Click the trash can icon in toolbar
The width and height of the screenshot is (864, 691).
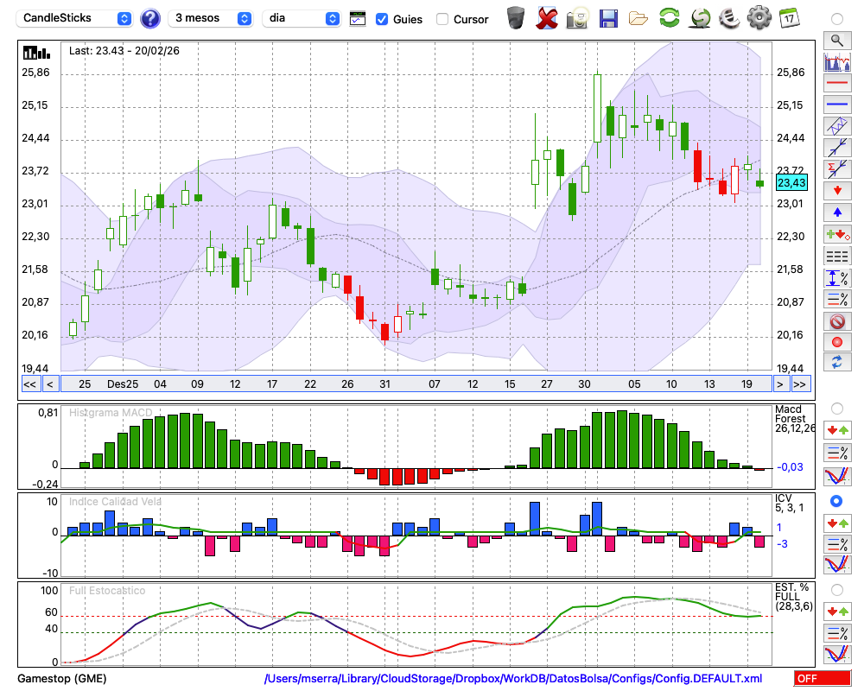tap(516, 18)
